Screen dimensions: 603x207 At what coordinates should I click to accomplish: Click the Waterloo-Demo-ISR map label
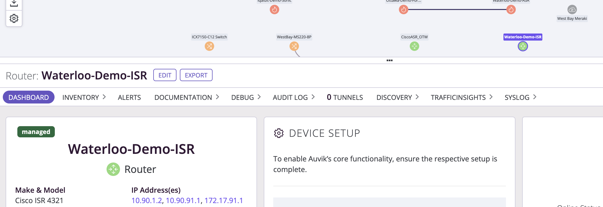pyautogui.click(x=523, y=37)
